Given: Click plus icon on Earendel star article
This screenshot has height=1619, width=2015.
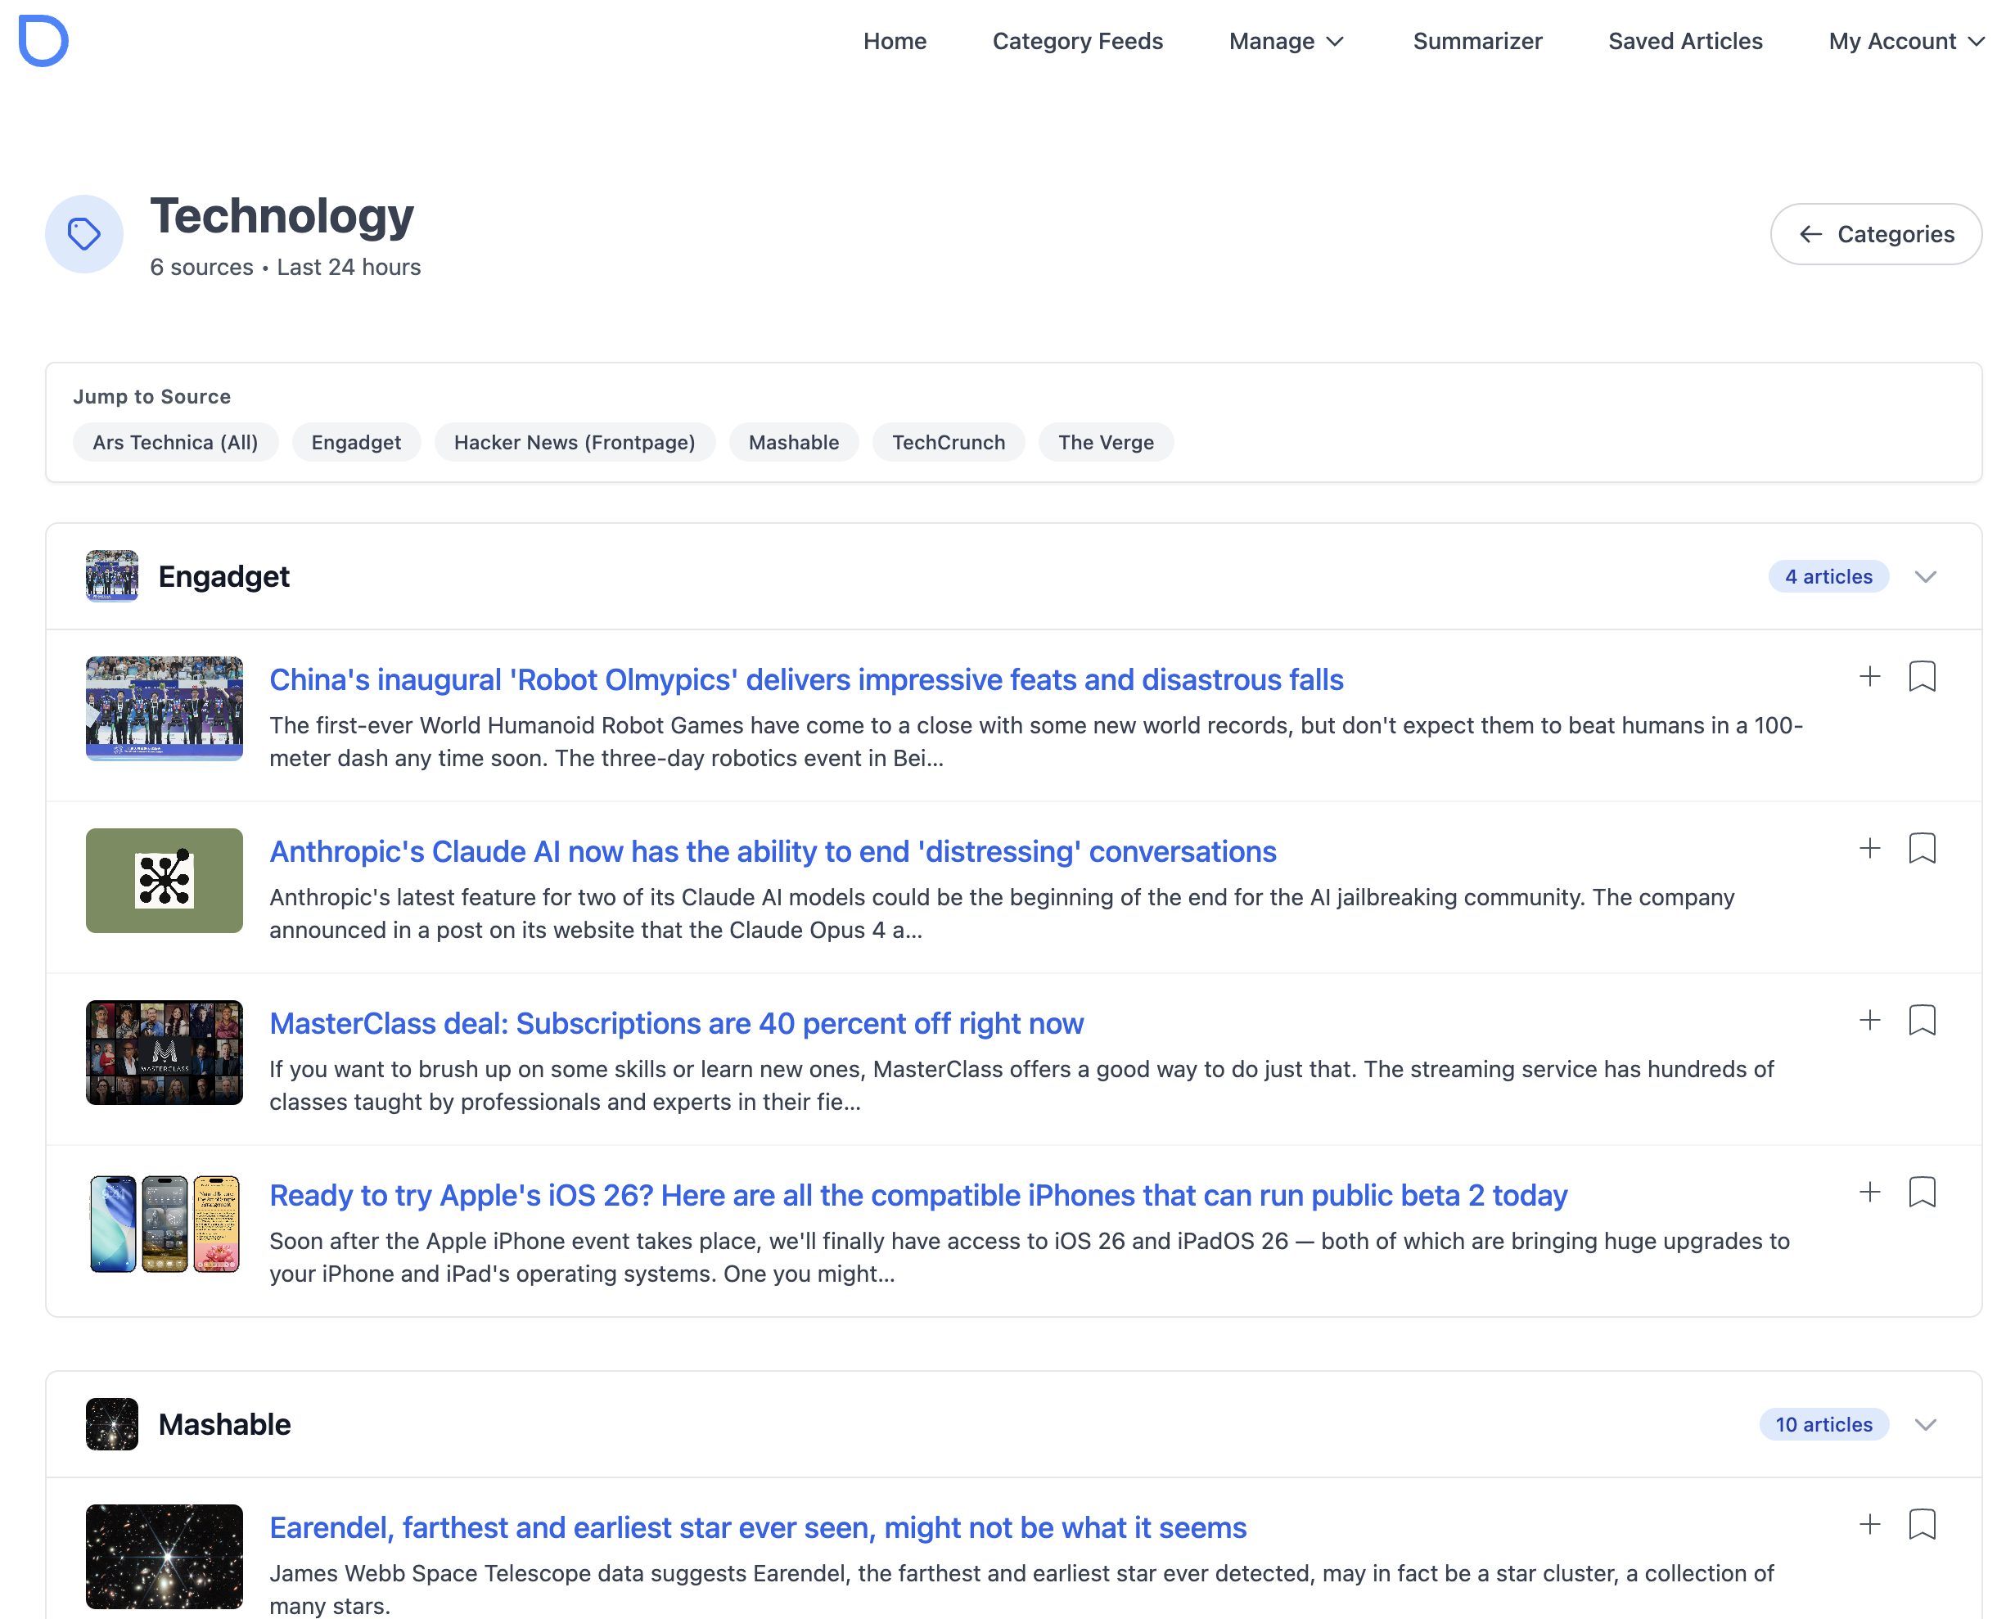Looking at the screenshot, I should tap(1869, 1524).
